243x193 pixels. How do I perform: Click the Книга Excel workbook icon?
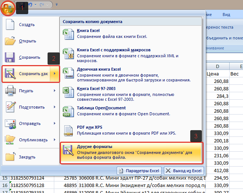click(x=68, y=34)
